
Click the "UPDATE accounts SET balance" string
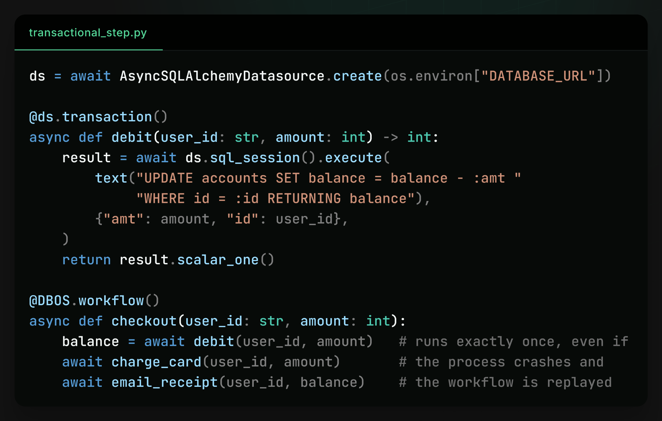point(329,178)
